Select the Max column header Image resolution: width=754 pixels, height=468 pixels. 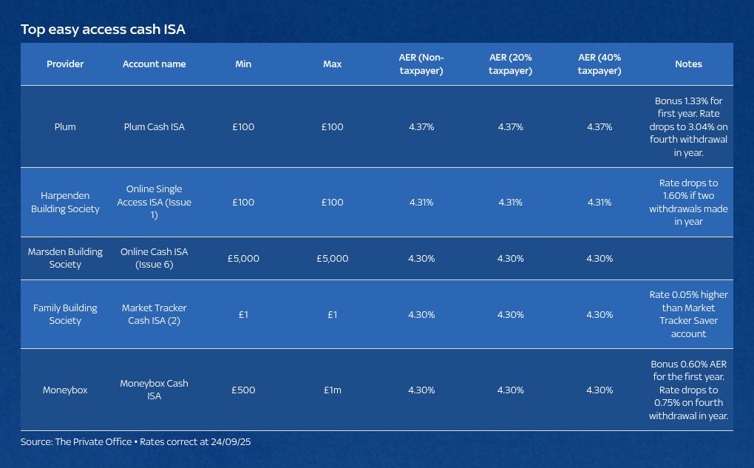coord(333,64)
